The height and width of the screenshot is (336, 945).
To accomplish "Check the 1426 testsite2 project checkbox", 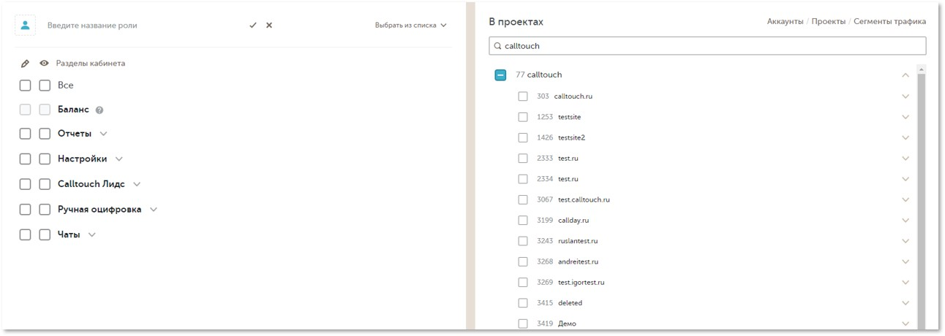I will point(523,137).
